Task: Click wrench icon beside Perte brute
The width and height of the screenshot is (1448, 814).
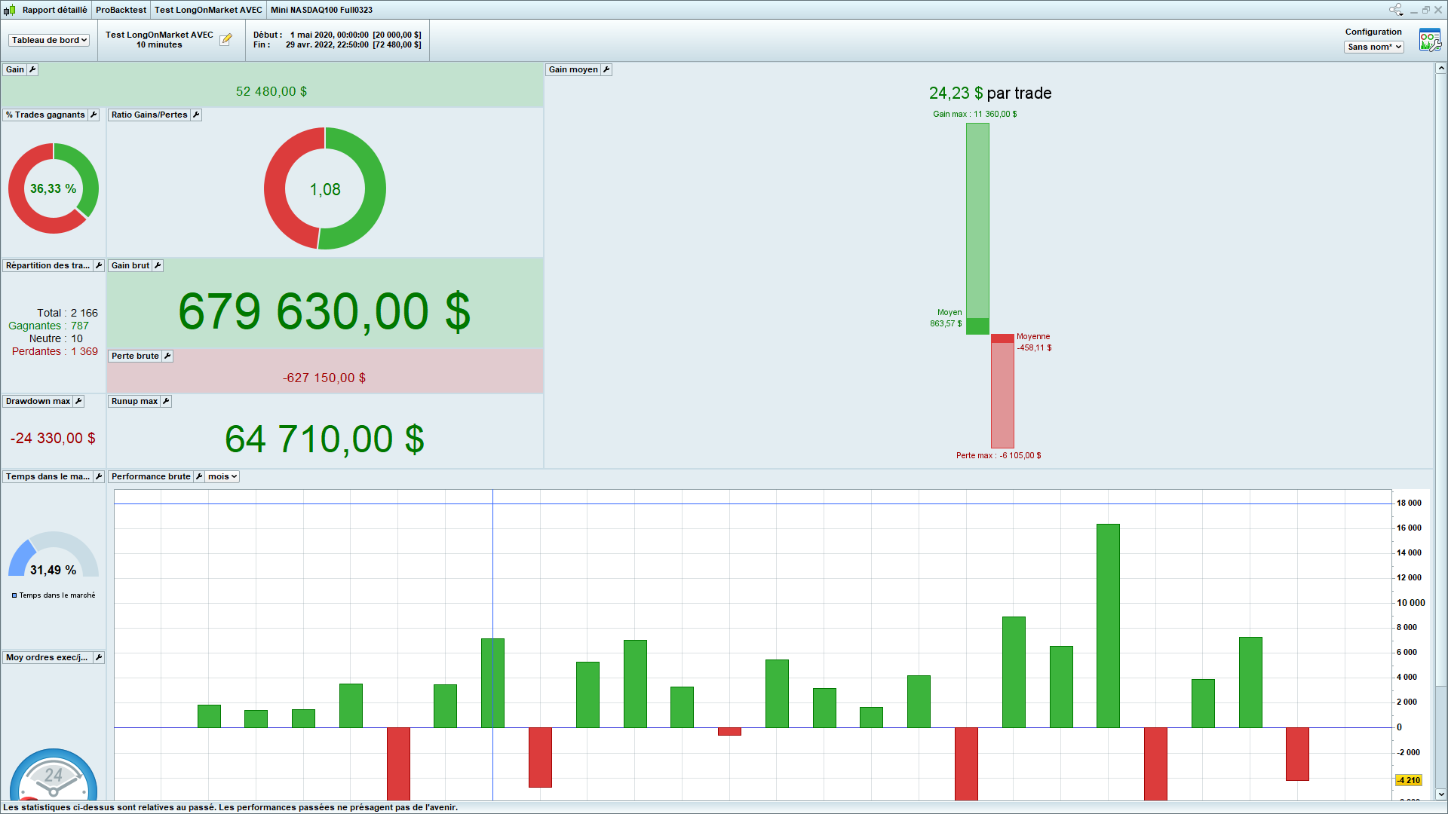Action: tap(167, 356)
